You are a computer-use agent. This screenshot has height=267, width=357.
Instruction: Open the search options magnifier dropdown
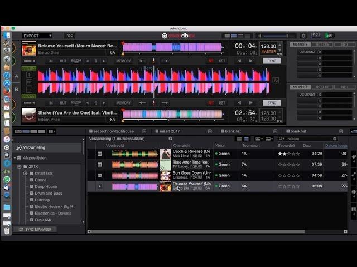click(281, 139)
